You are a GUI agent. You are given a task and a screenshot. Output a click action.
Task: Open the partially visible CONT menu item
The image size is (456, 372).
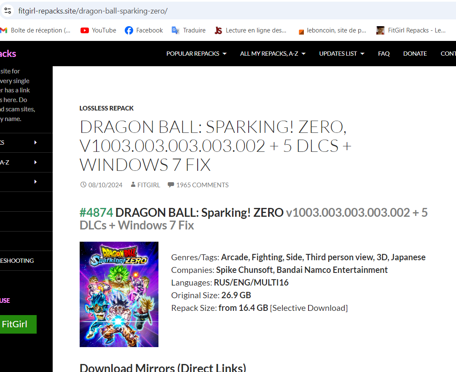pyautogui.click(x=448, y=54)
